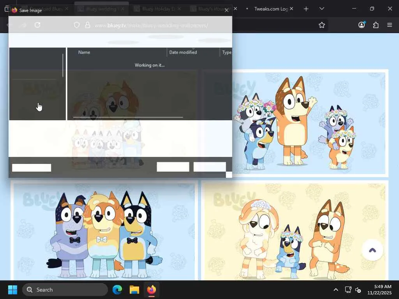The width and height of the screenshot is (399, 299).
Task: Close the Bluey's House tab
Action: click(x=235, y=9)
